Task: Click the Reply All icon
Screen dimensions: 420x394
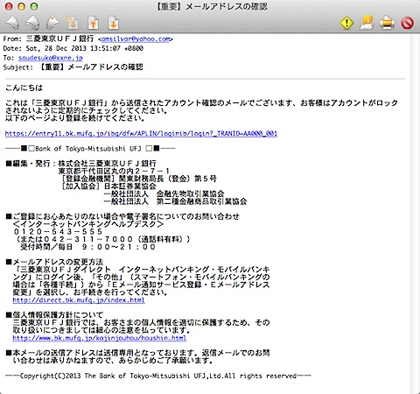Action: coord(32,24)
